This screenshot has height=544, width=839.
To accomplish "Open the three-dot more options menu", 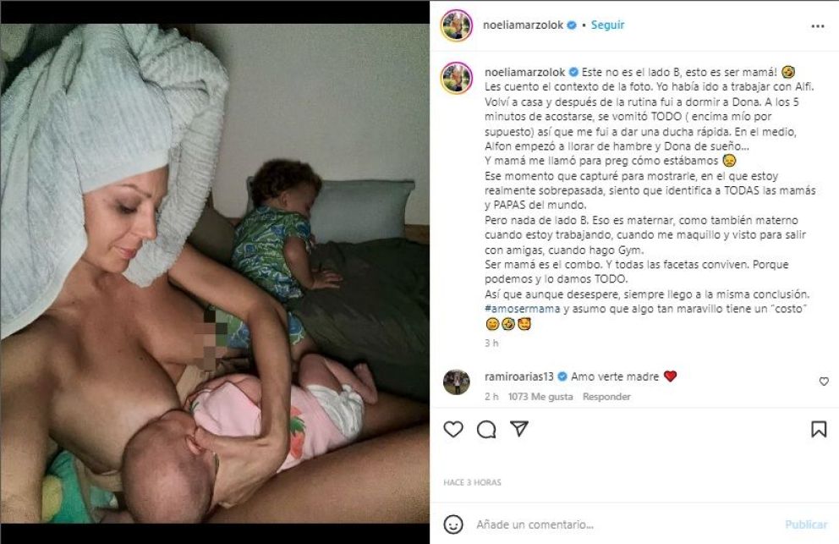I will pyautogui.click(x=818, y=26).
